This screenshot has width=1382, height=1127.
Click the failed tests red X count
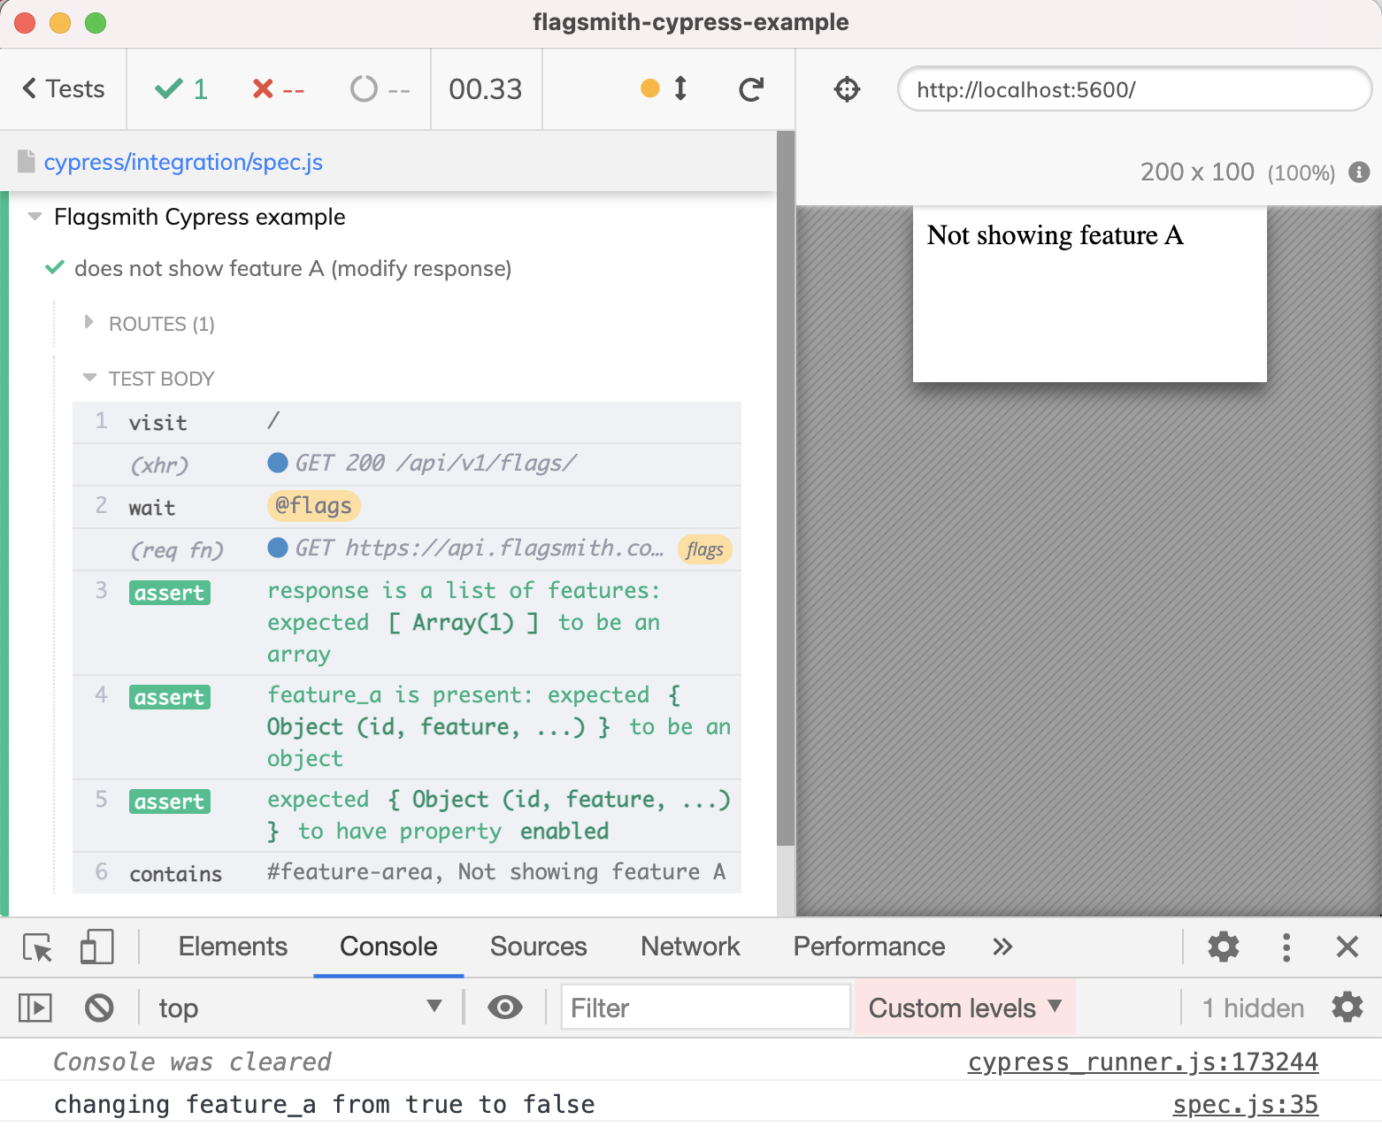[x=278, y=88]
